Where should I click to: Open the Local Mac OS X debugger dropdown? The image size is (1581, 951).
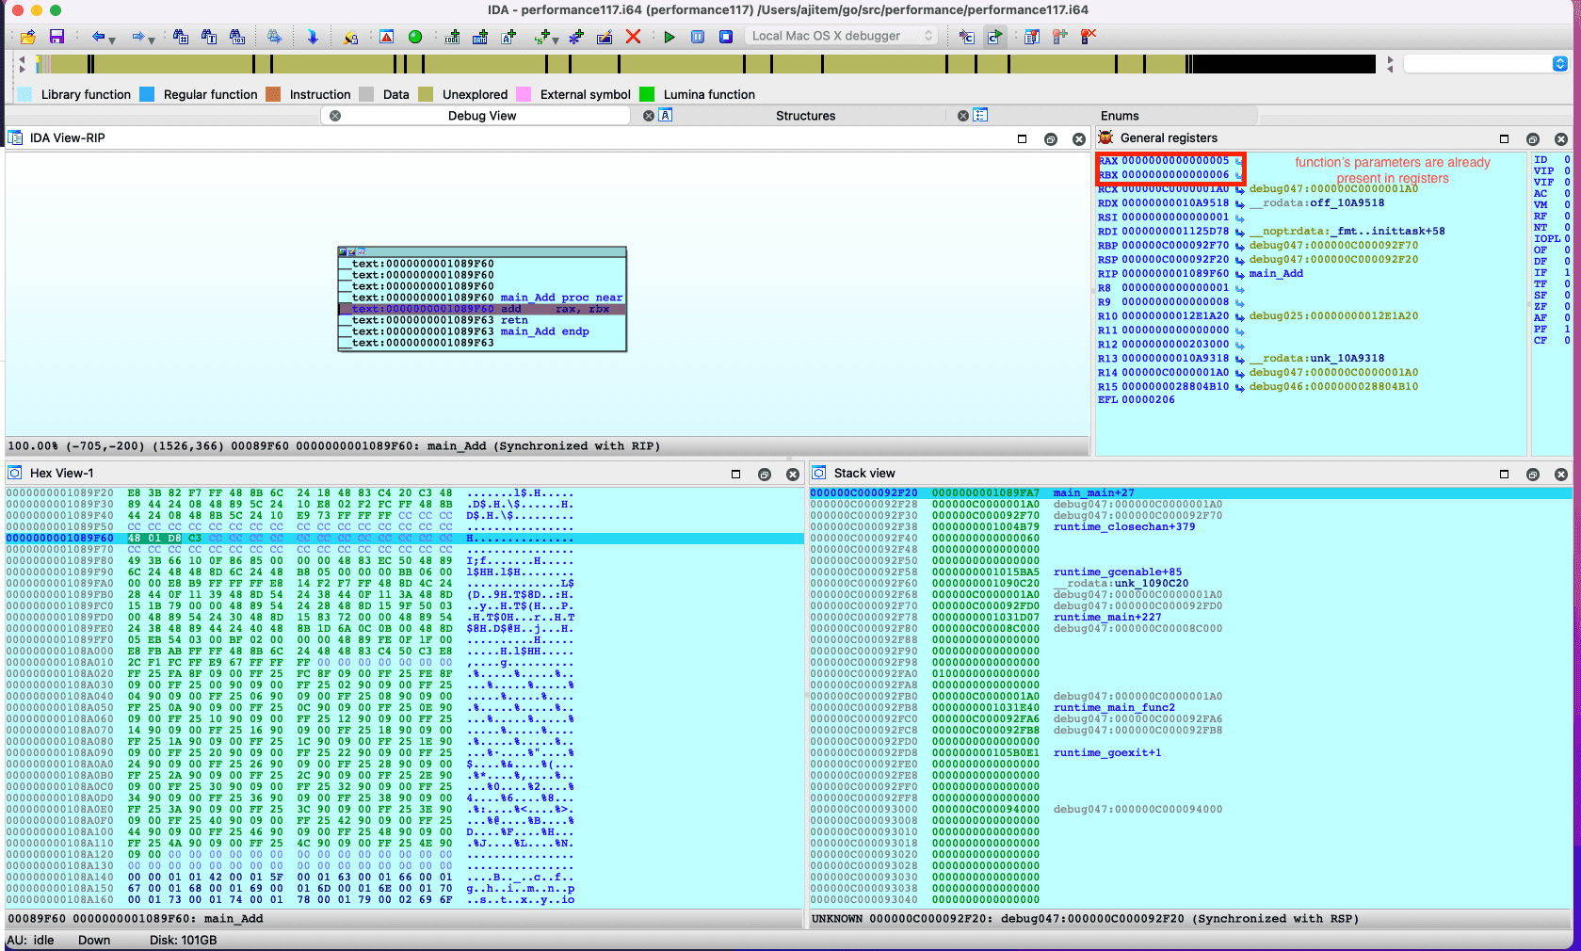(x=843, y=36)
